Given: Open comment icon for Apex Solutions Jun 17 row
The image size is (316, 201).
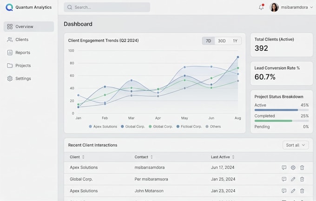Looking at the screenshot, I should tap(284, 167).
